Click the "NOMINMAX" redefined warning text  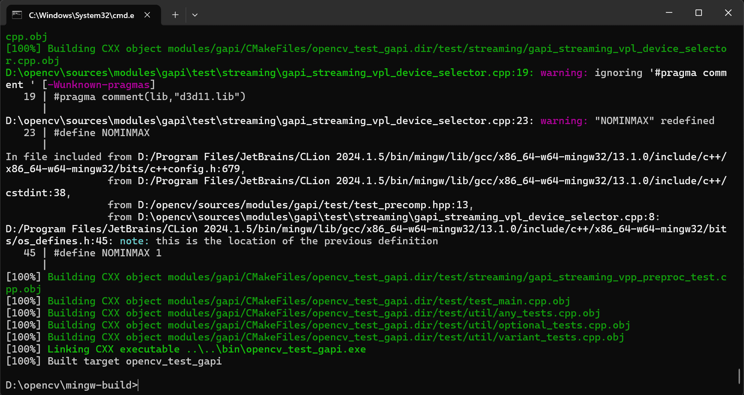point(655,121)
